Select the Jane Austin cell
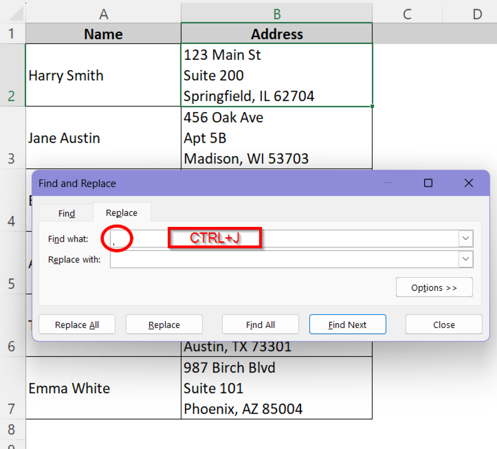This screenshot has width=497, height=449. 104,138
